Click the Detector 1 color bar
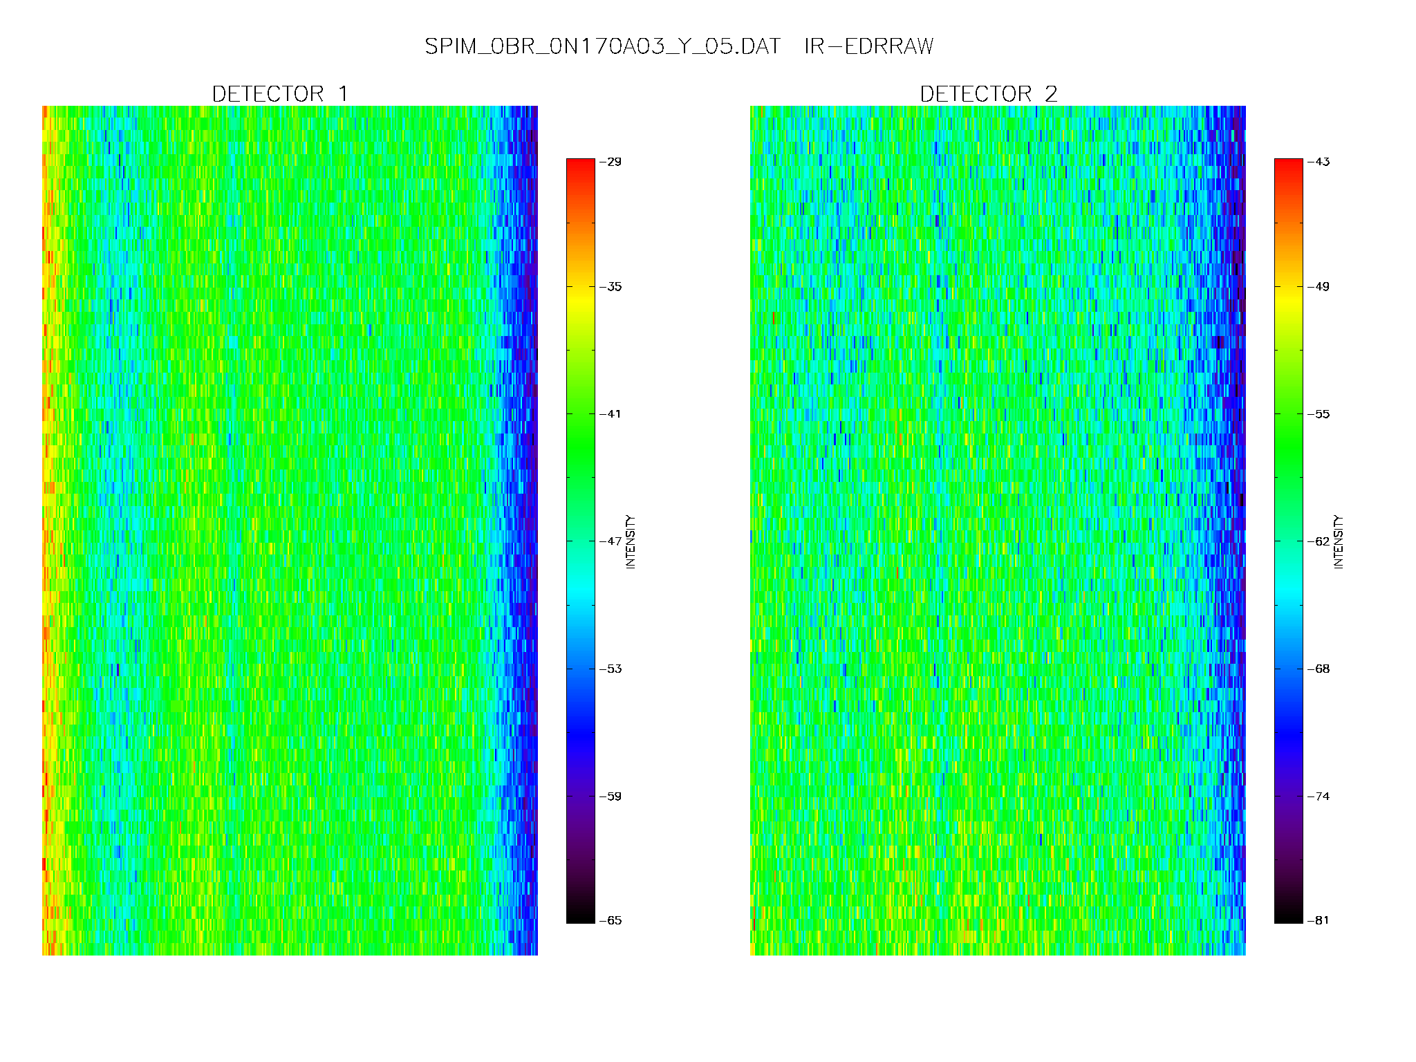The image size is (1416, 1062). click(x=580, y=541)
